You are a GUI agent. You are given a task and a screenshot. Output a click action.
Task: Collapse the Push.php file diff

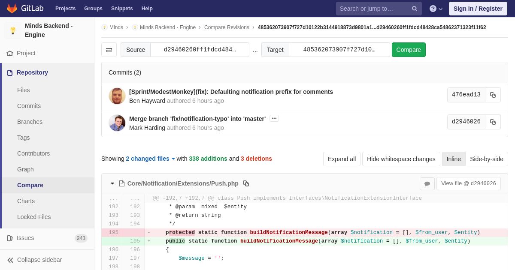(x=112, y=183)
